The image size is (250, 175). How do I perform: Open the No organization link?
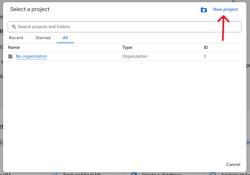coord(31,56)
